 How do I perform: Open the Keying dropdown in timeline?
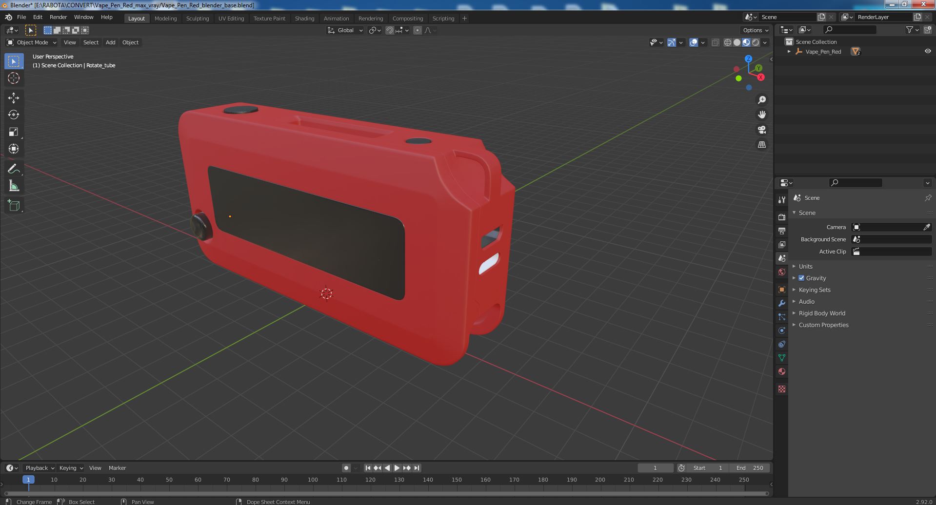[x=71, y=468]
